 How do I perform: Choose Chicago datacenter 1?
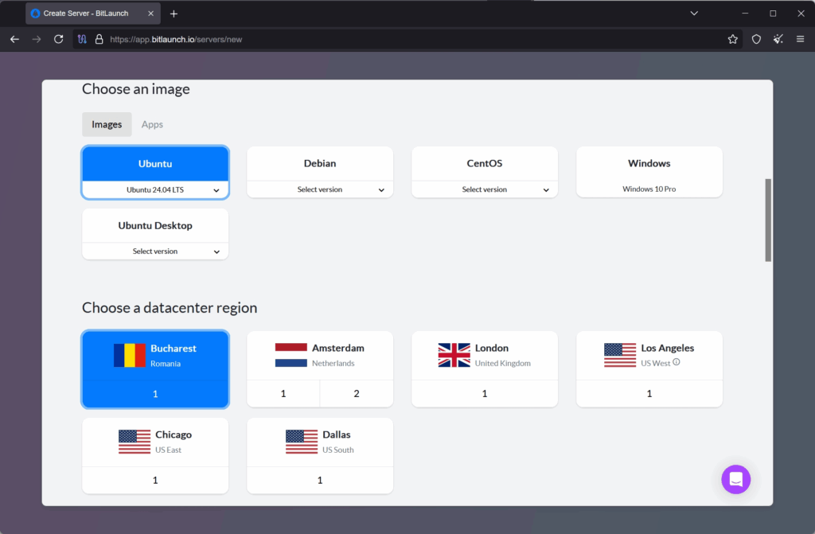click(x=155, y=480)
